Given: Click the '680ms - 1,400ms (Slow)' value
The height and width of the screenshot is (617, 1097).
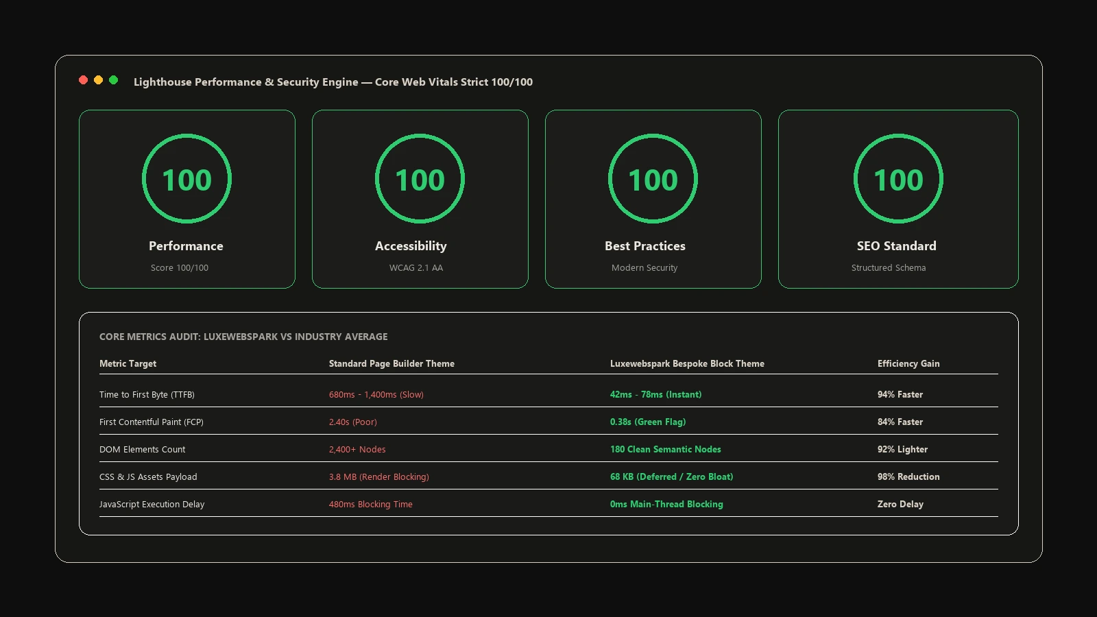Looking at the screenshot, I should (x=376, y=395).
